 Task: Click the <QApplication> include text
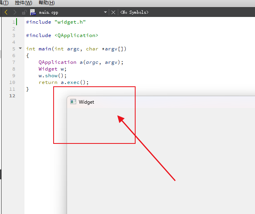click(x=76, y=35)
